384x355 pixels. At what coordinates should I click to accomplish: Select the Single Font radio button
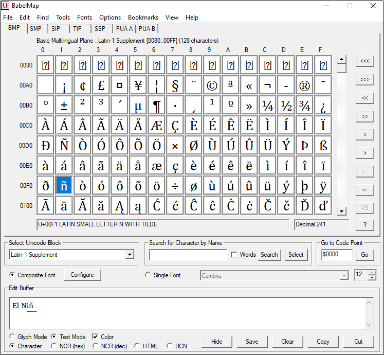148,275
